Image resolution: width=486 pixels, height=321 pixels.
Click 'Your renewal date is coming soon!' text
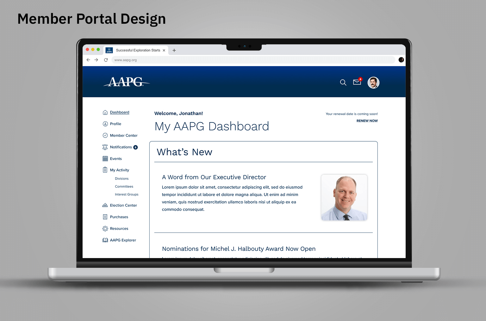(352, 114)
